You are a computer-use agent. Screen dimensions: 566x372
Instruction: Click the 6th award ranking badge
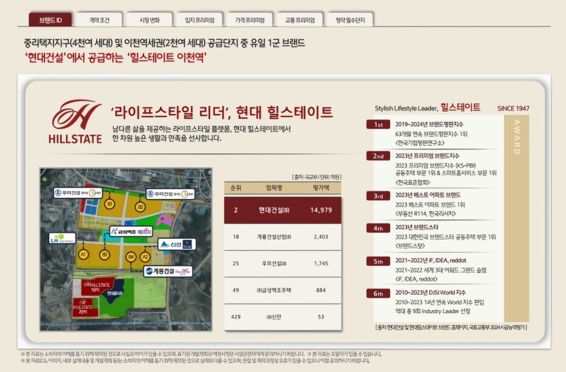(x=379, y=293)
